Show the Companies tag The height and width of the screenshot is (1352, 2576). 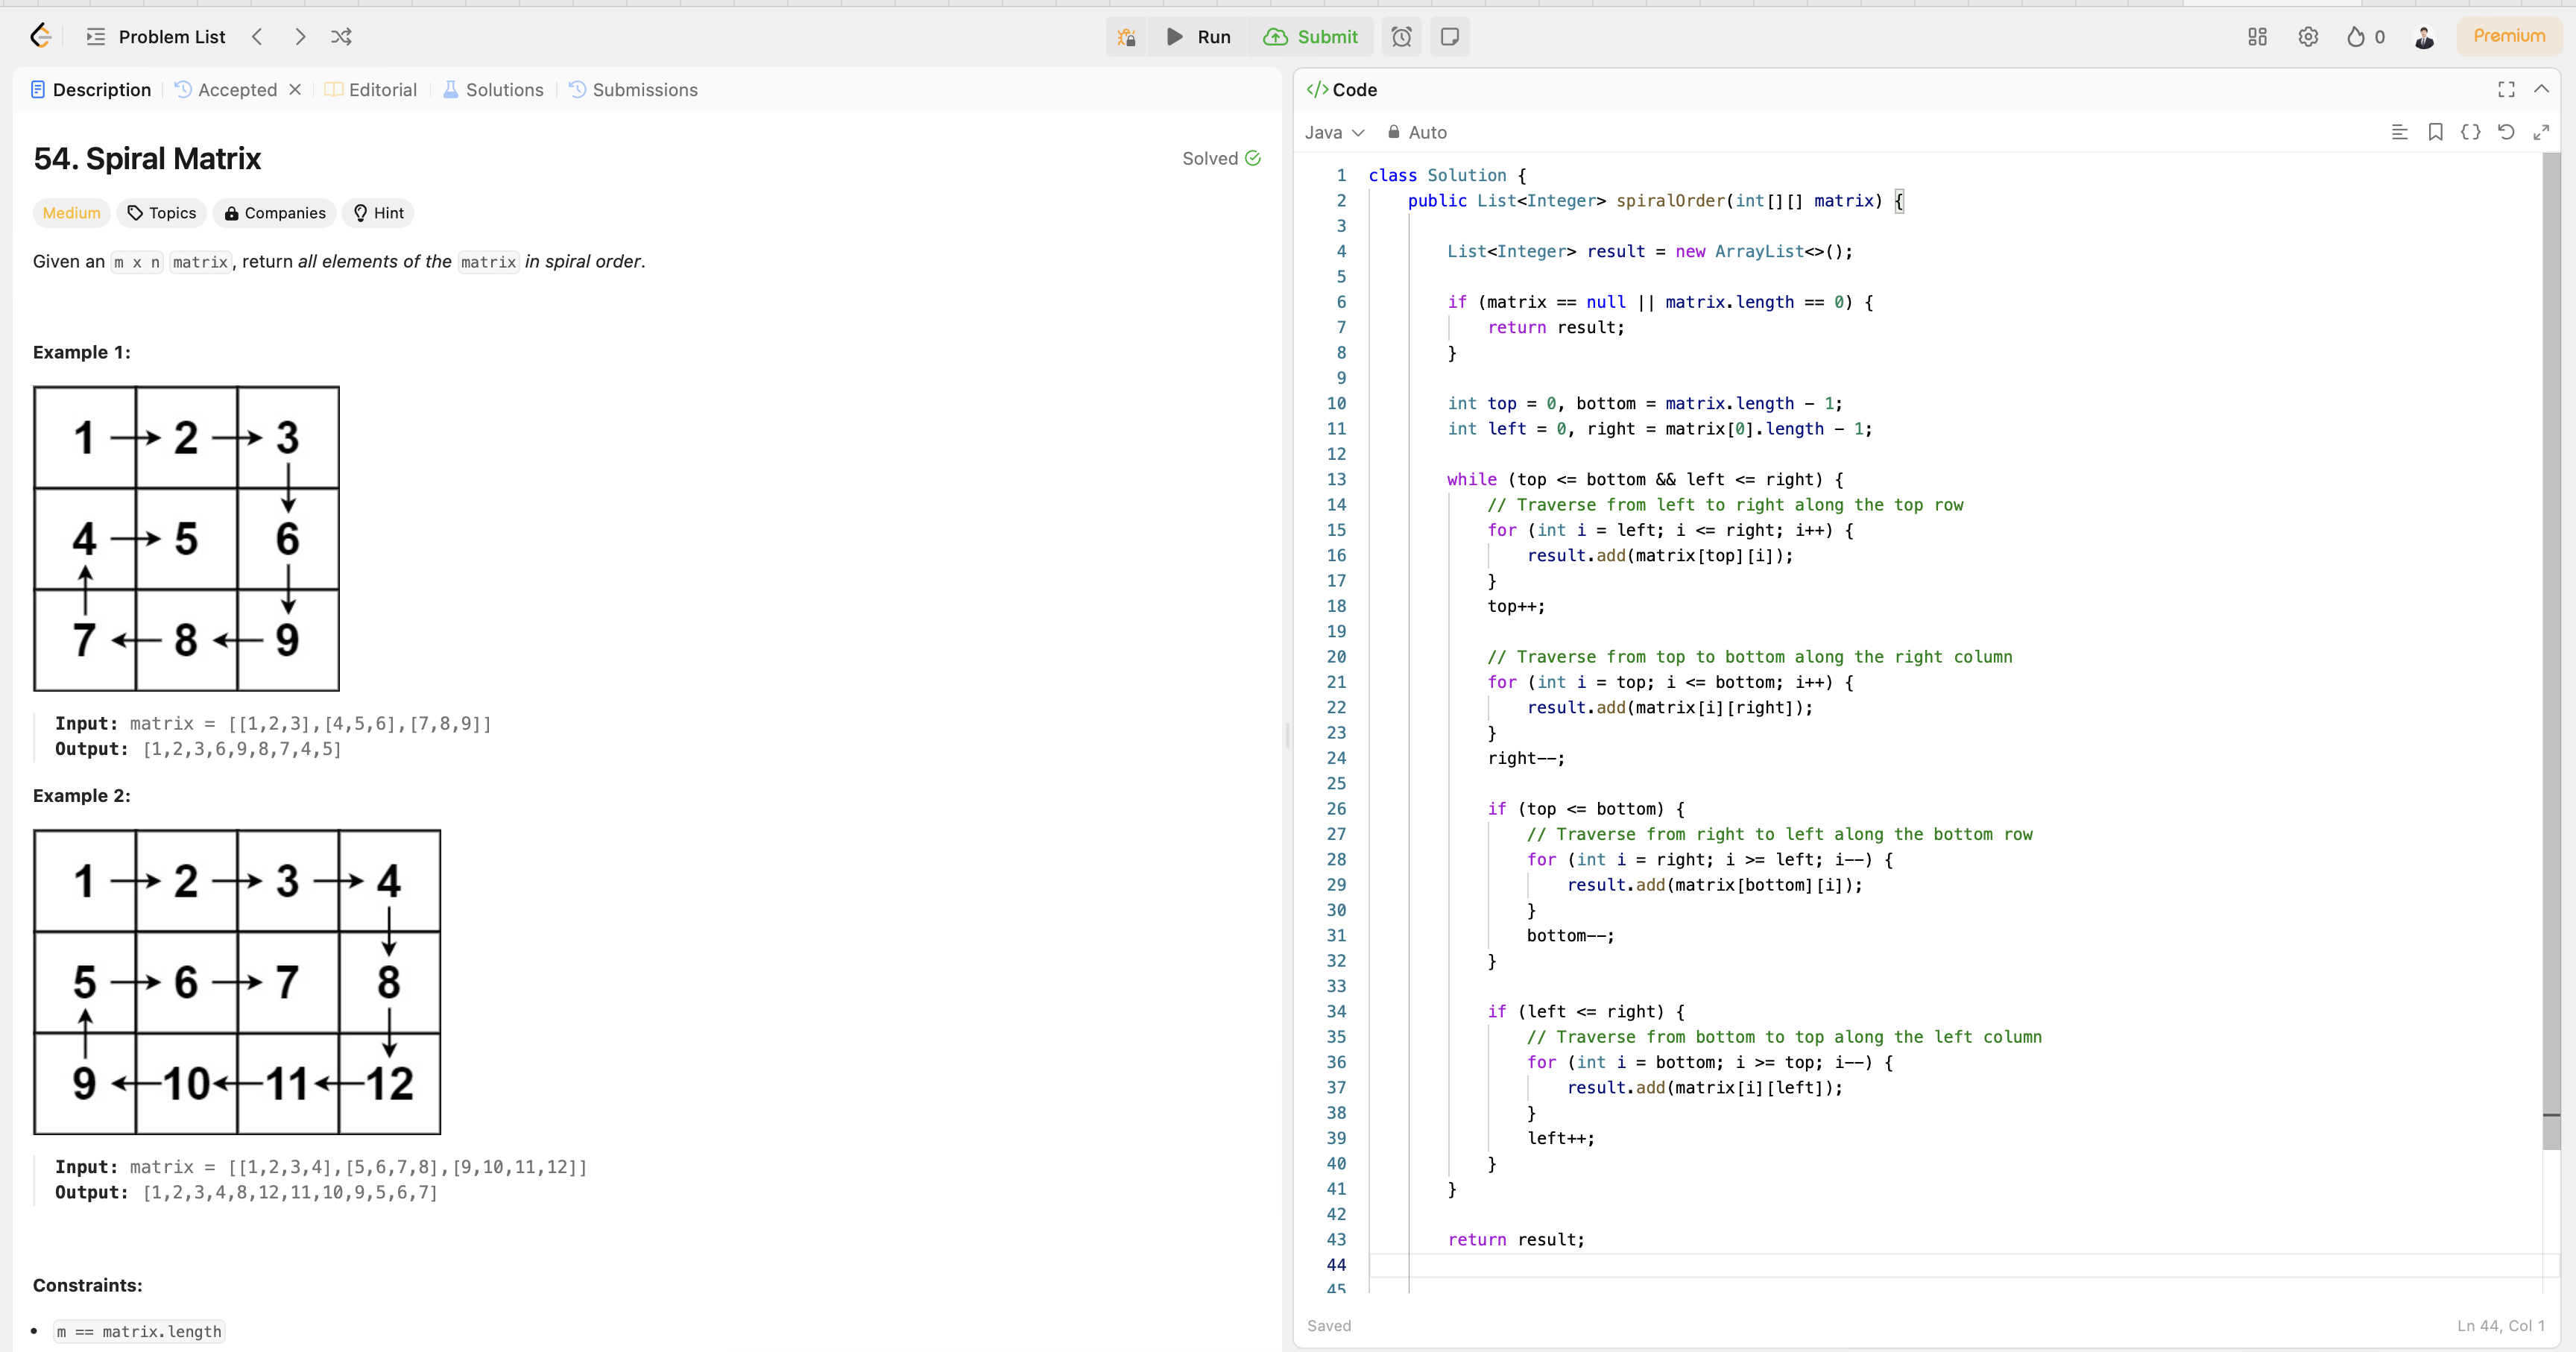[x=275, y=213]
